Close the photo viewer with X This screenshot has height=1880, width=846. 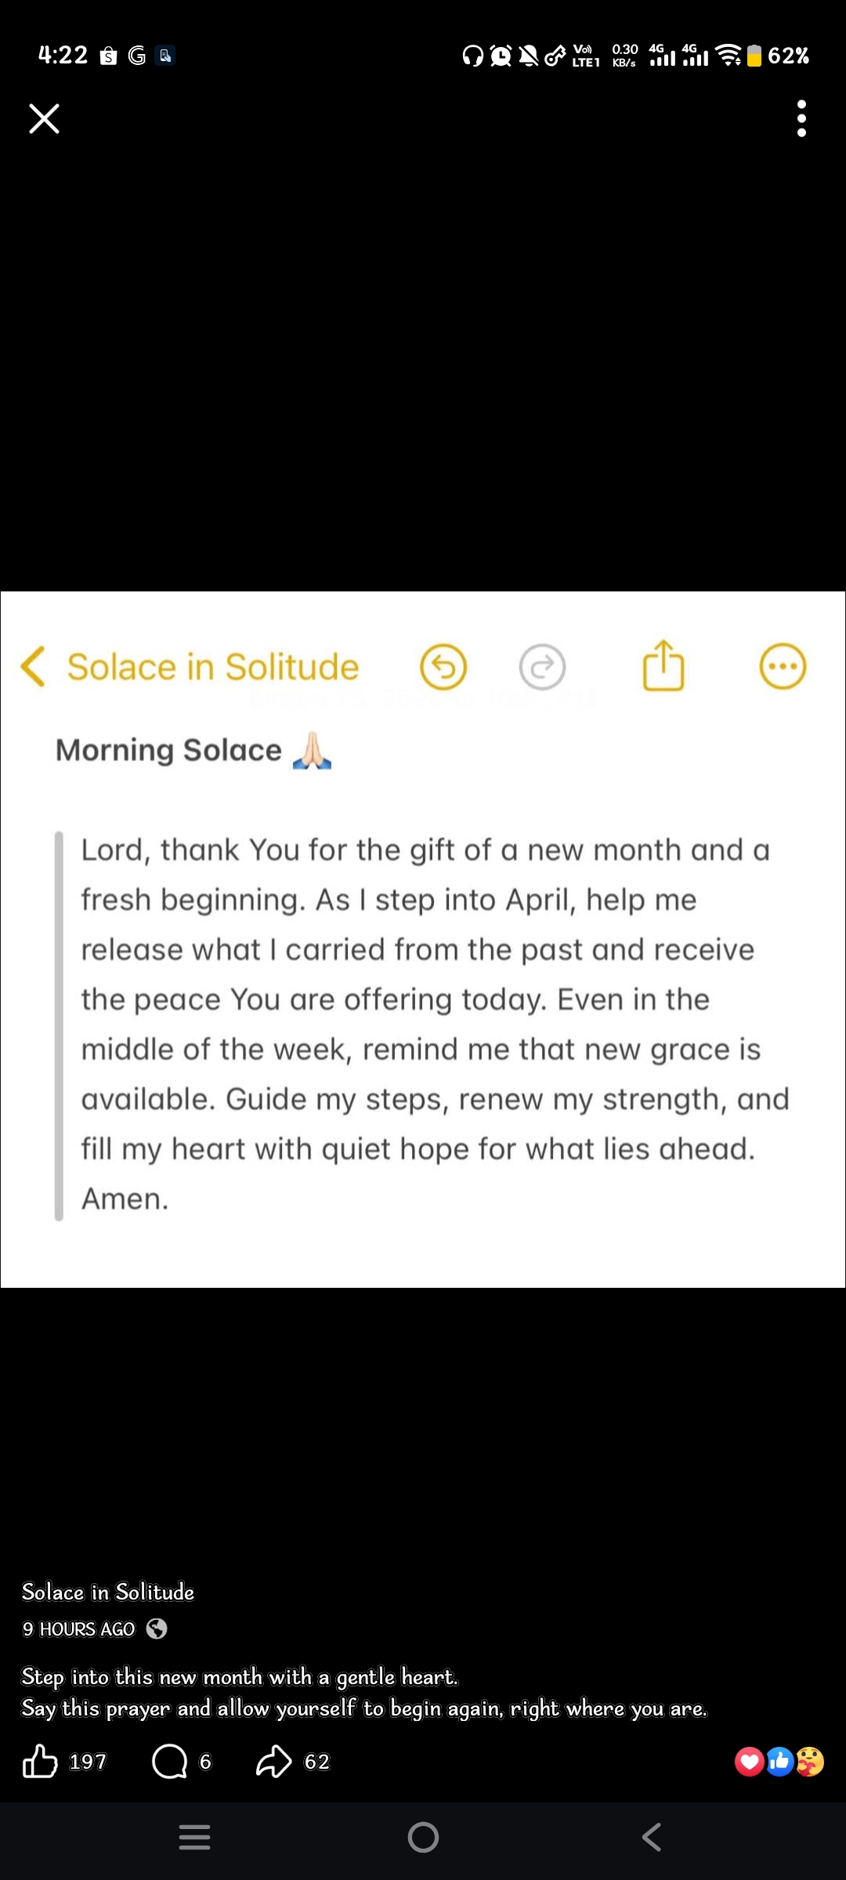point(44,118)
